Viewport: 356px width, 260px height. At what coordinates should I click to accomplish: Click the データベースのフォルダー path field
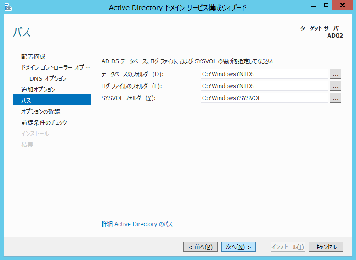(x=264, y=74)
